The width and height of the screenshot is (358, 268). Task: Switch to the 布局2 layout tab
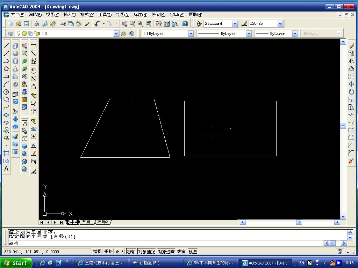103,222
